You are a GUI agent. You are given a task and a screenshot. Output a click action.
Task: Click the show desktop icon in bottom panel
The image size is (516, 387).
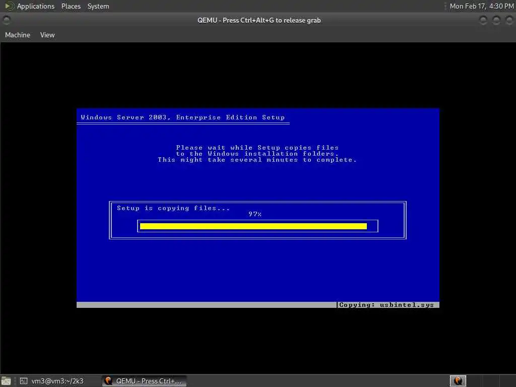pos(6,381)
